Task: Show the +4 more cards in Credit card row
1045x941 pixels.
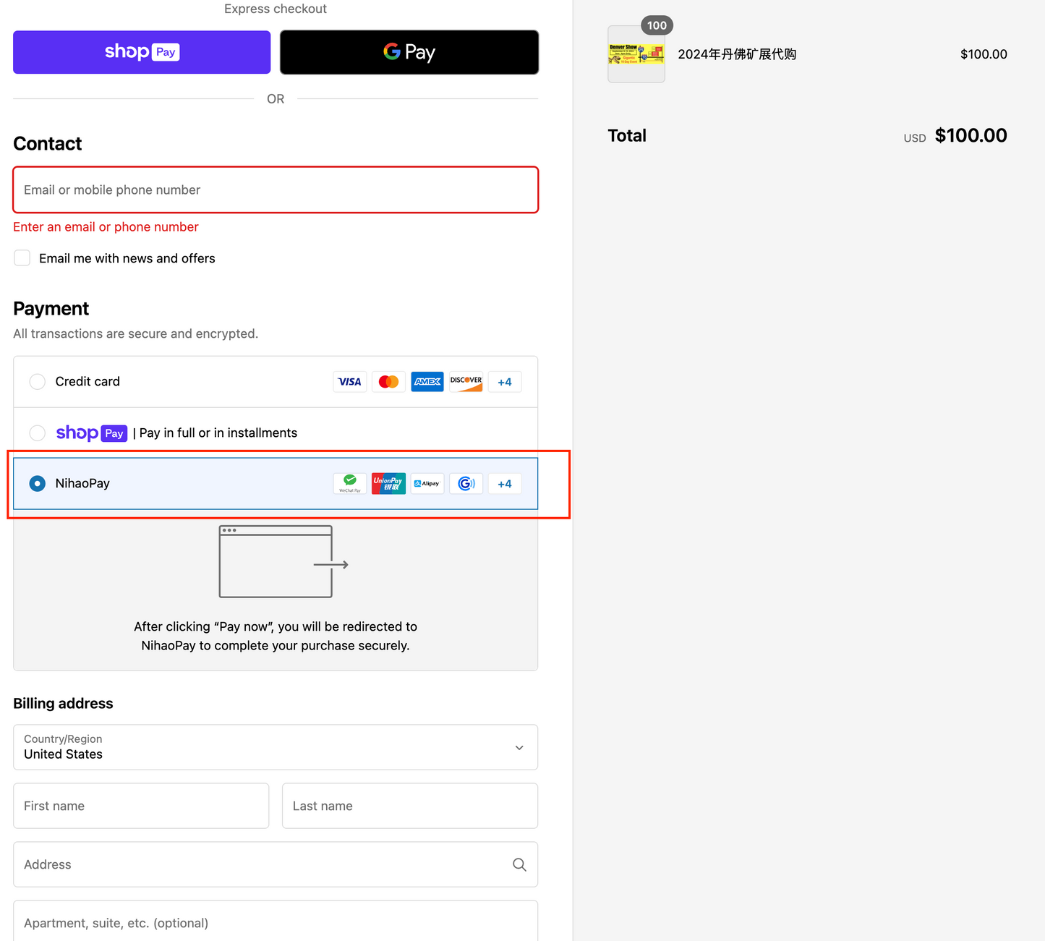Action: pyautogui.click(x=505, y=382)
